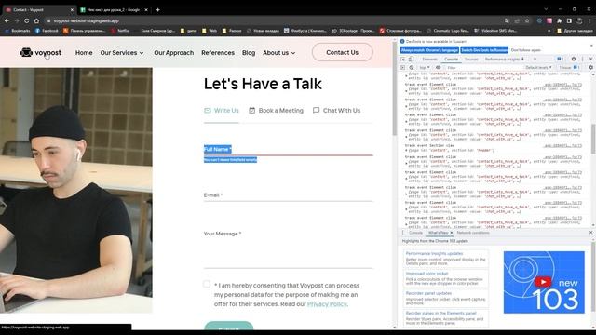The width and height of the screenshot is (596, 335).
Task: Click the browser profile avatar icon
Action: (579, 20)
